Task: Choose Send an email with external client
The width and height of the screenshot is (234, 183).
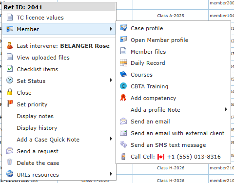Action: click(x=173, y=133)
